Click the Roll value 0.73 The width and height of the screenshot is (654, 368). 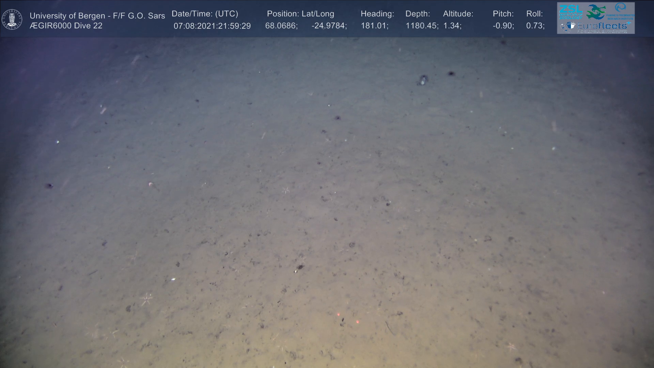coord(535,26)
